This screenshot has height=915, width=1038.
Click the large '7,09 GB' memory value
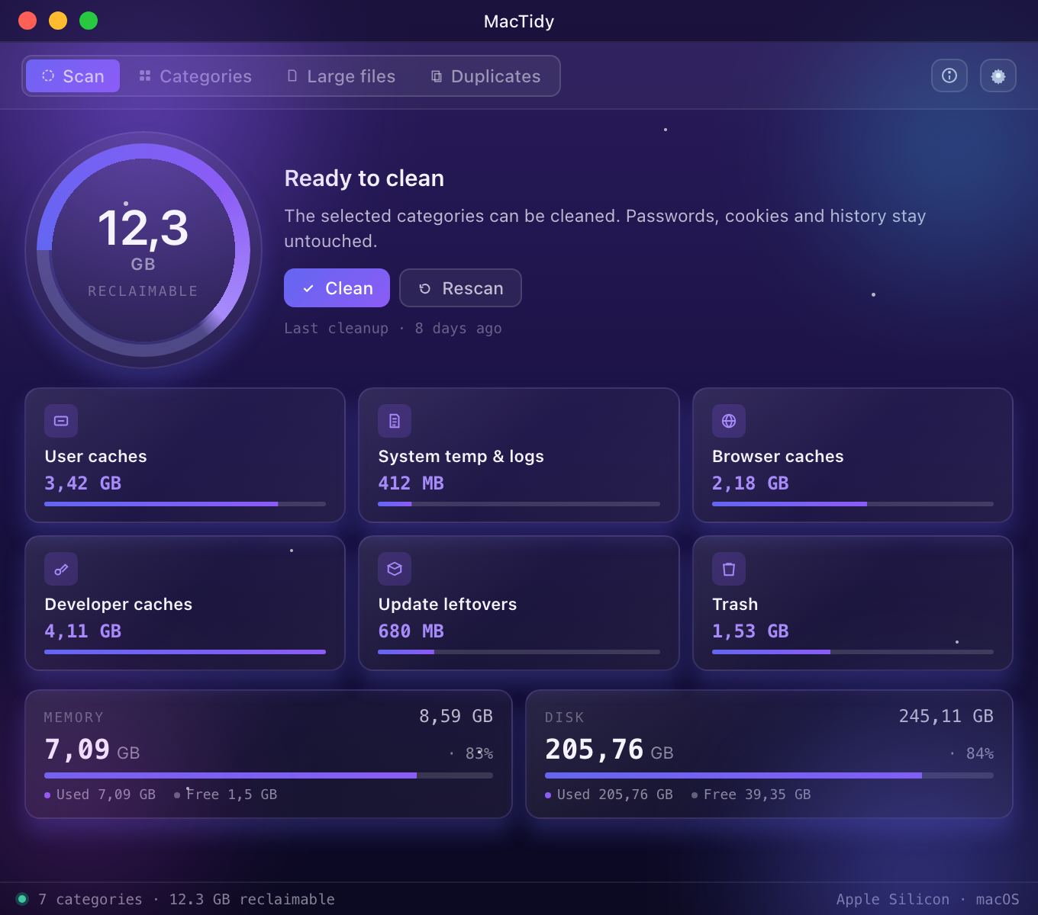click(x=92, y=750)
